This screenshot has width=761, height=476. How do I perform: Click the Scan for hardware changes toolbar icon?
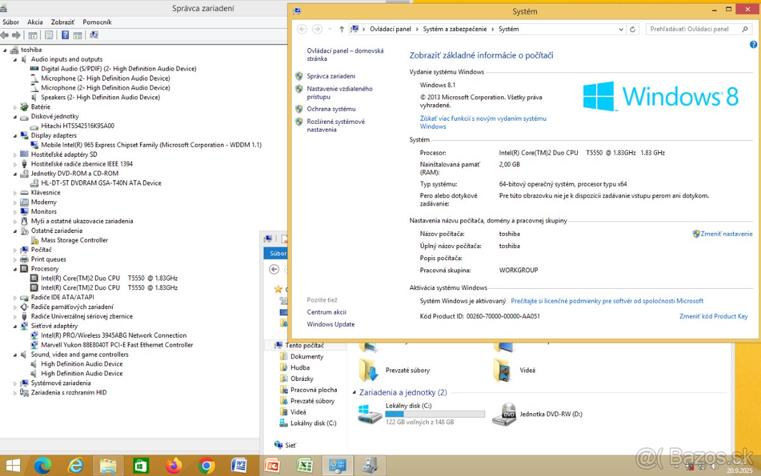click(93, 35)
